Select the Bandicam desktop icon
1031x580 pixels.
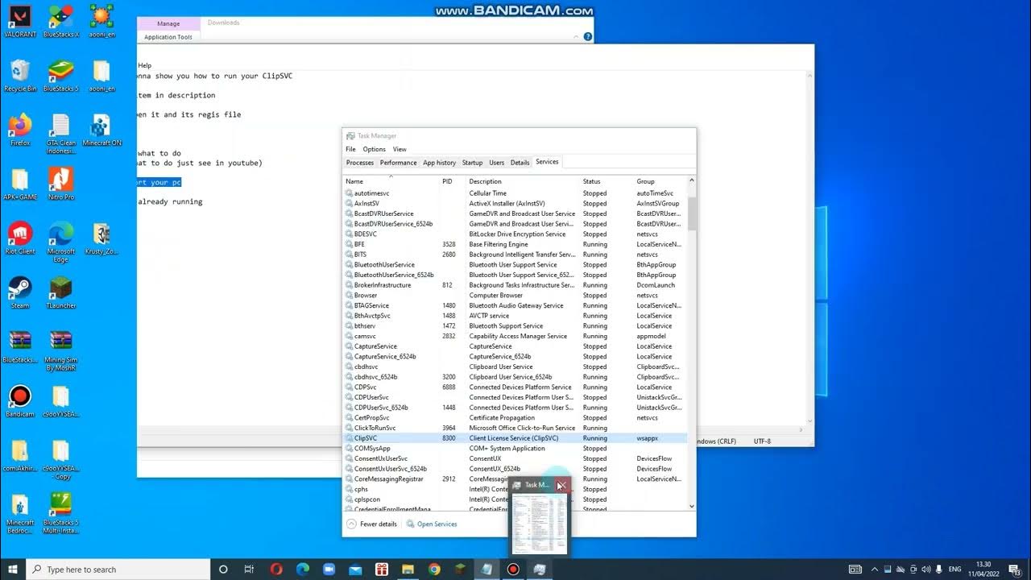tap(19, 401)
